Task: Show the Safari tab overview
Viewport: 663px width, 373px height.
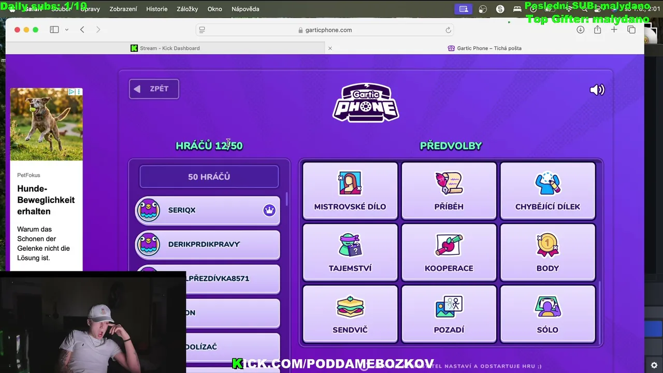Action: (631, 30)
